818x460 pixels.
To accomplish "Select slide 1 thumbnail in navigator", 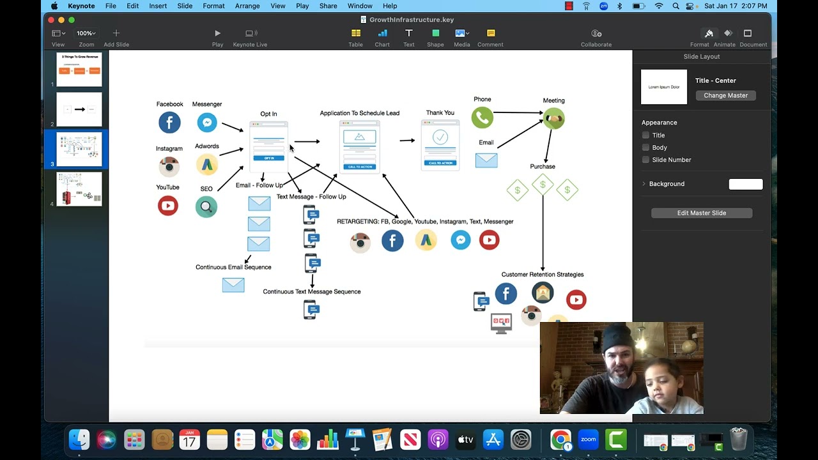I will [79, 70].
